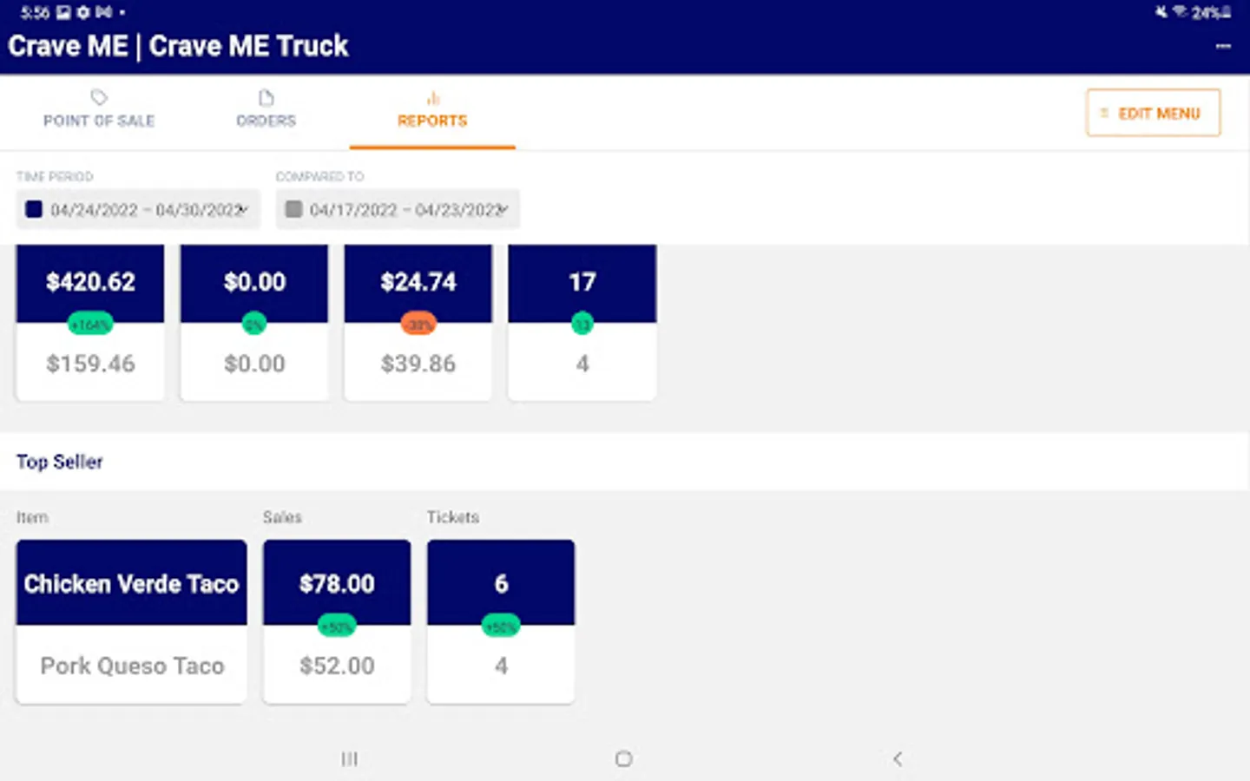Switch to the Point of Sale tab
The width and height of the screenshot is (1250, 781).
[99, 120]
